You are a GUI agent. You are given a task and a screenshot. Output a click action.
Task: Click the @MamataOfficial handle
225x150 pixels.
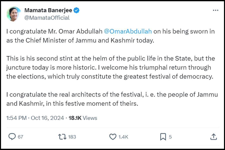click(x=47, y=18)
